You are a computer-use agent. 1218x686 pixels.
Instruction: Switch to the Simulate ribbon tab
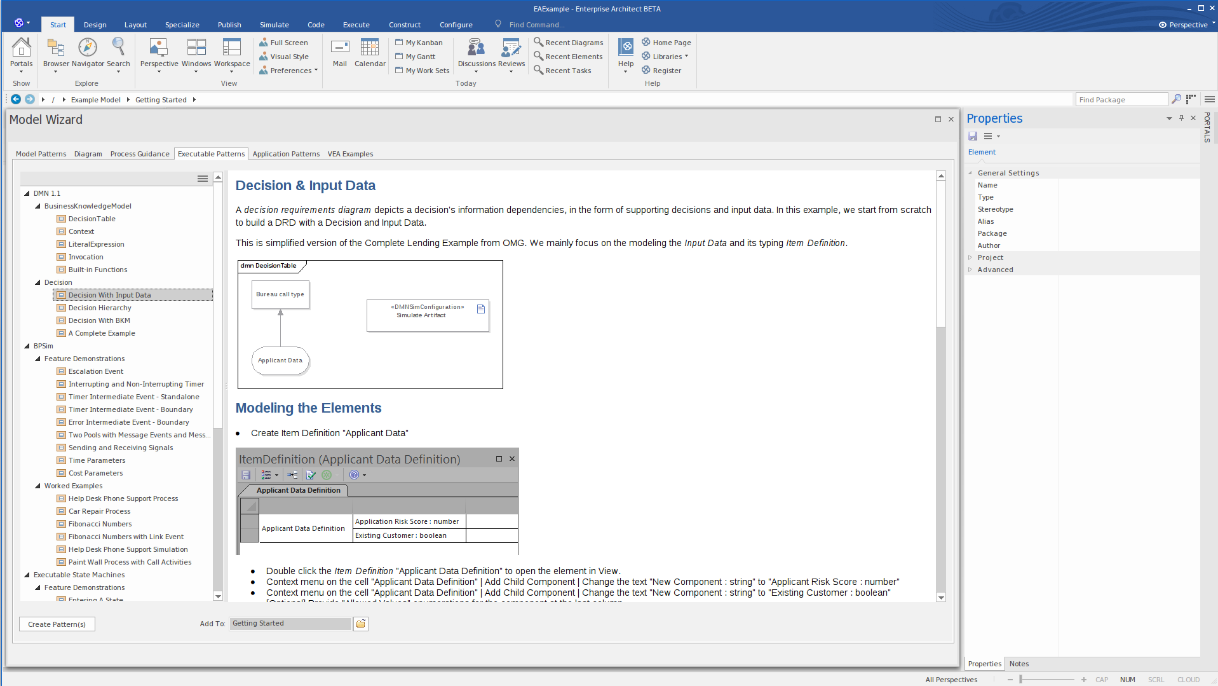[274, 24]
